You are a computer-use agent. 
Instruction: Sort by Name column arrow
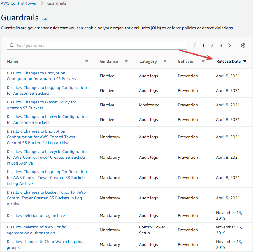coord(87,61)
